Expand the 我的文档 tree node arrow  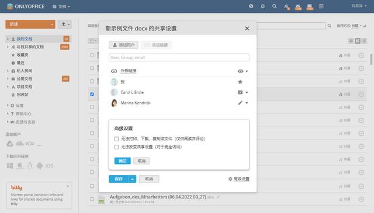(x=8, y=39)
